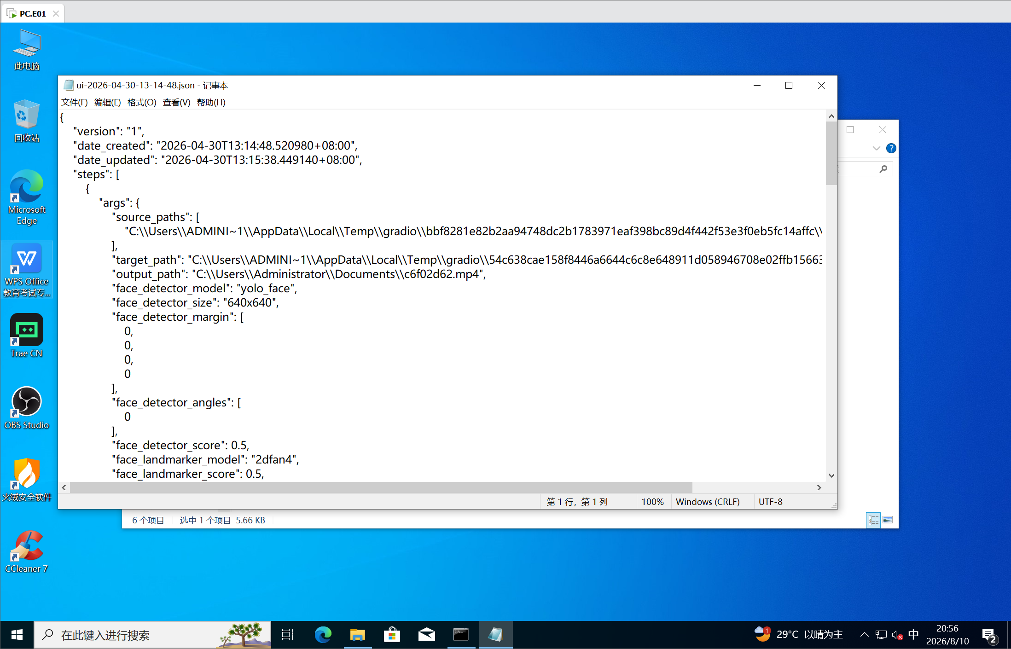Viewport: 1011px width, 649px height.
Task: Click the taskbar search box
Action: pyautogui.click(x=152, y=635)
